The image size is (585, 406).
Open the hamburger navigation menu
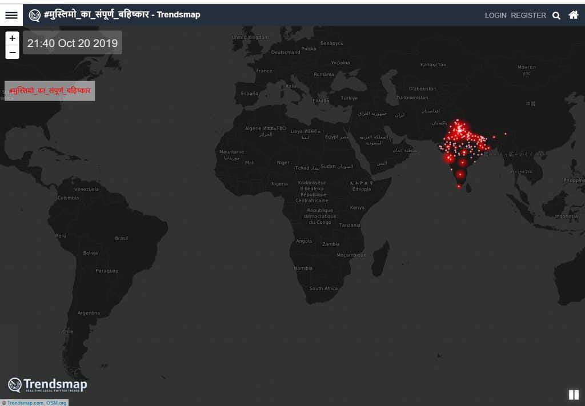pyautogui.click(x=11, y=15)
